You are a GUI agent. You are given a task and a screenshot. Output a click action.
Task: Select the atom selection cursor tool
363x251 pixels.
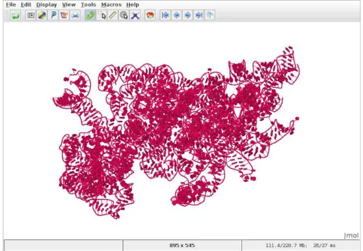tap(101, 16)
